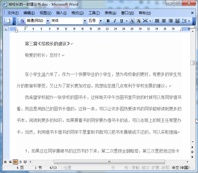Expand the style dropdown showing 普通(网站)
198x173 pixels.
point(48,21)
